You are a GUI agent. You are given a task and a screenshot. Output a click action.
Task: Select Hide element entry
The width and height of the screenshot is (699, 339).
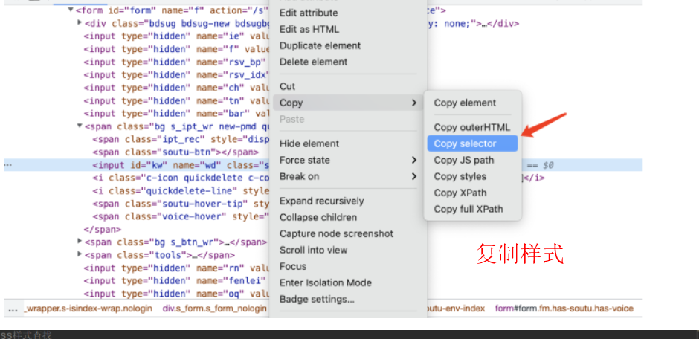point(309,143)
